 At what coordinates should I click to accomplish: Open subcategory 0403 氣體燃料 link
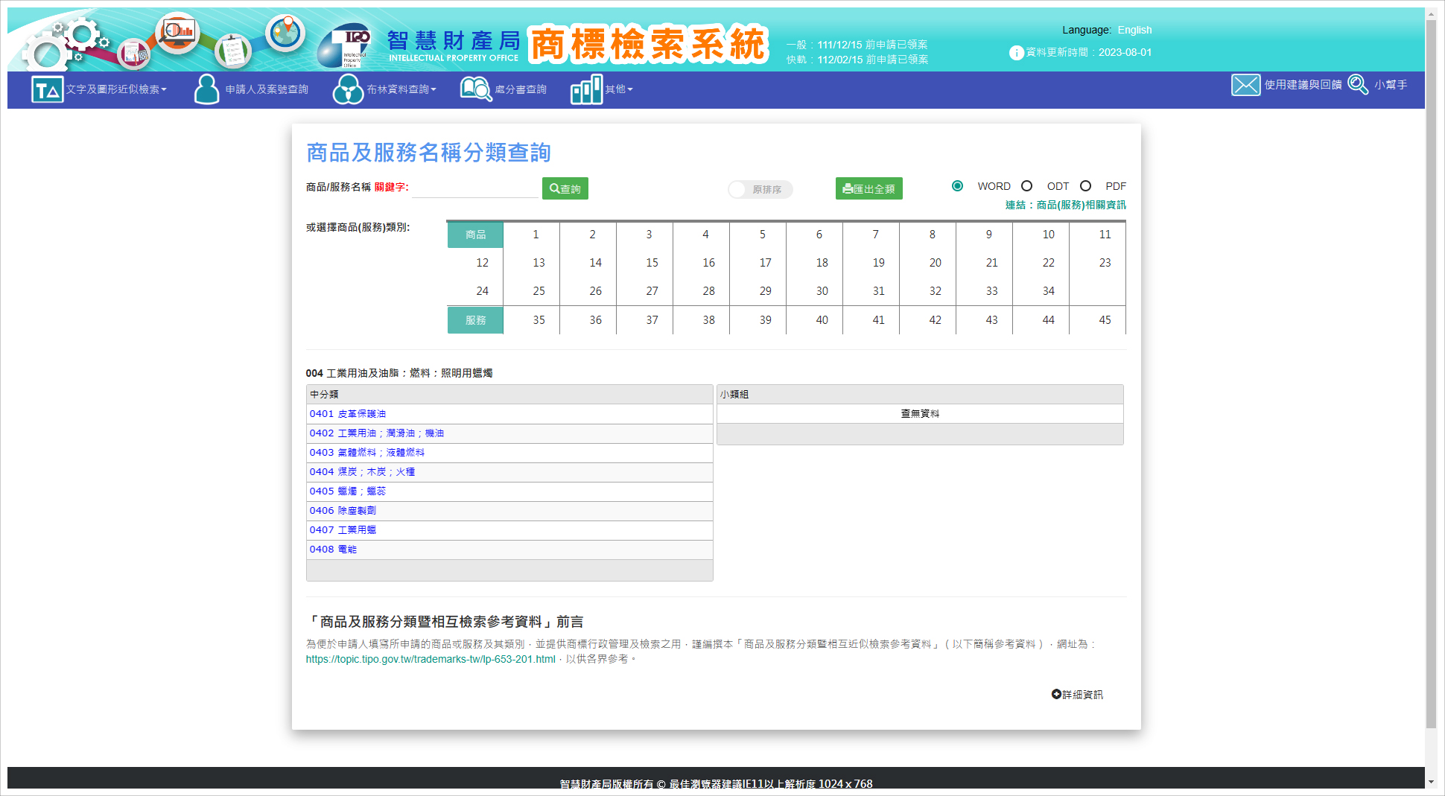[x=367, y=453]
